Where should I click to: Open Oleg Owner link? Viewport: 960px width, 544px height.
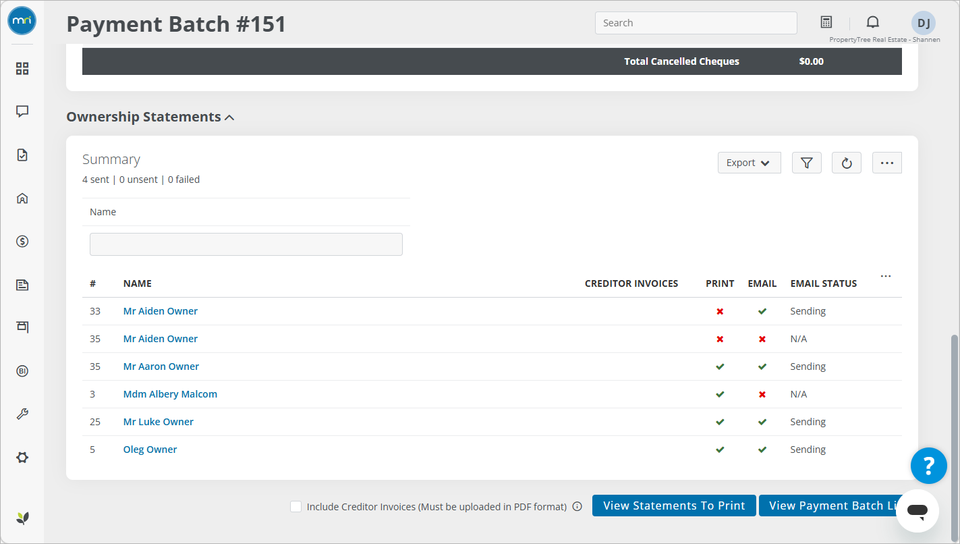click(x=150, y=450)
